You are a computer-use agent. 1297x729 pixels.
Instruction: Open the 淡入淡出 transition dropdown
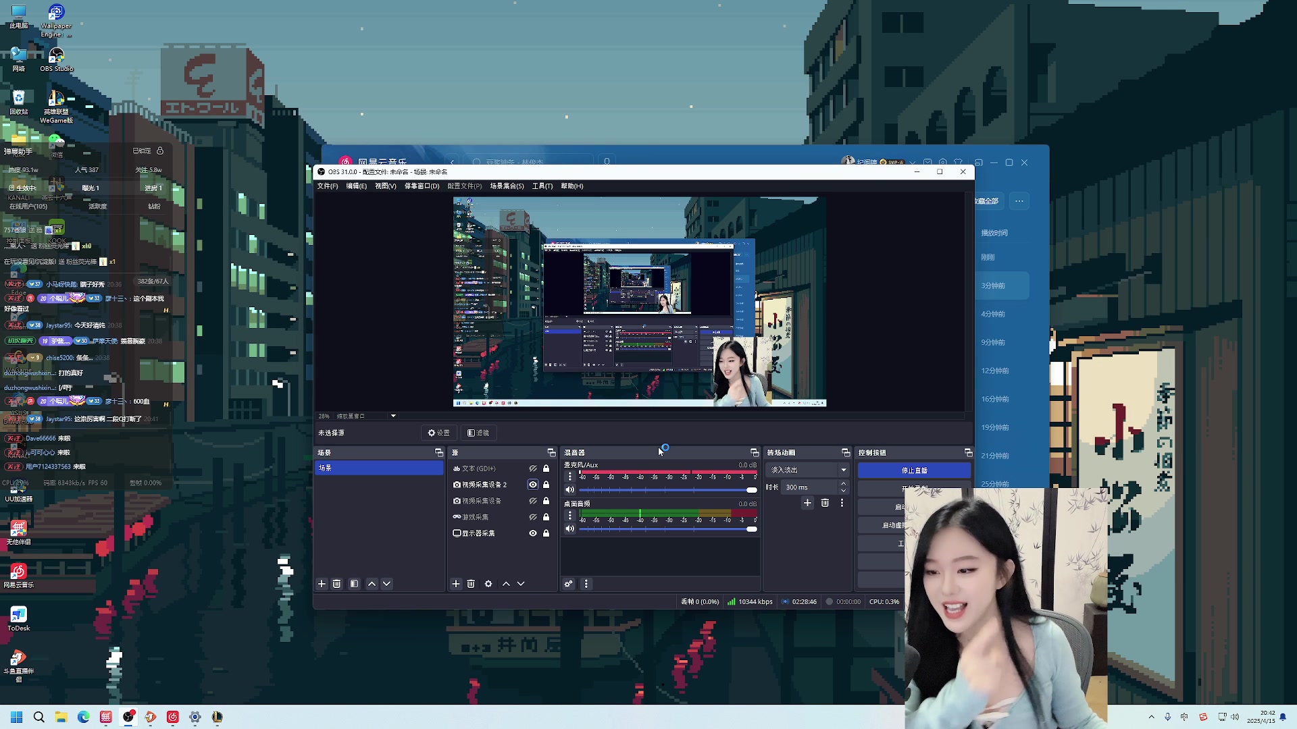click(x=808, y=470)
